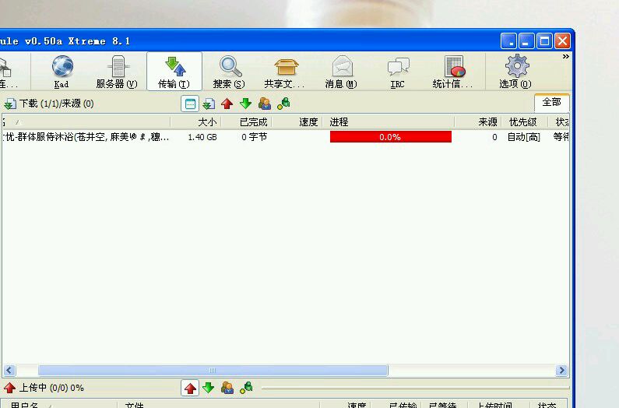
Task: Minimize the eMule window to tray
Action: (x=508, y=41)
